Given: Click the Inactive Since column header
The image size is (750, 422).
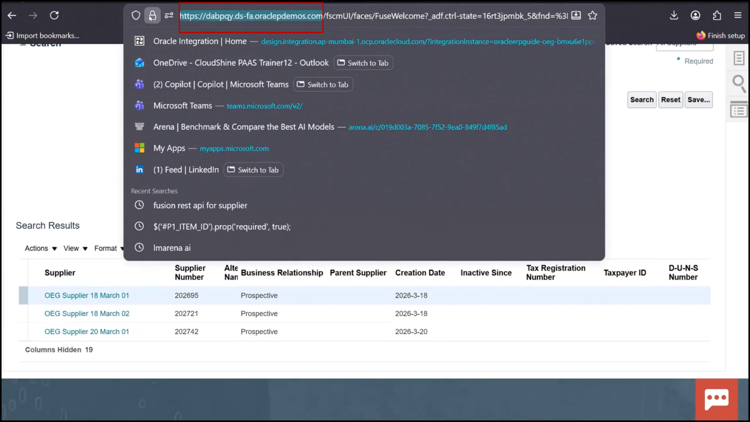Looking at the screenshot, I should (x=486, y=273).
